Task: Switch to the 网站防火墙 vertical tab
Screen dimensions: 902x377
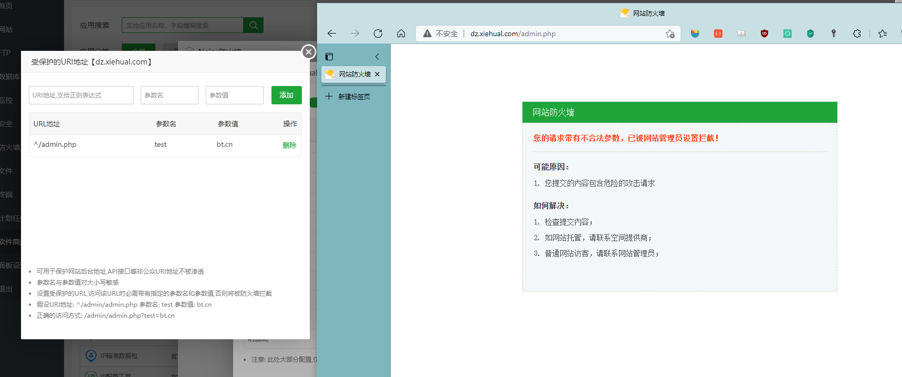Action: click(x=353, y=74)
